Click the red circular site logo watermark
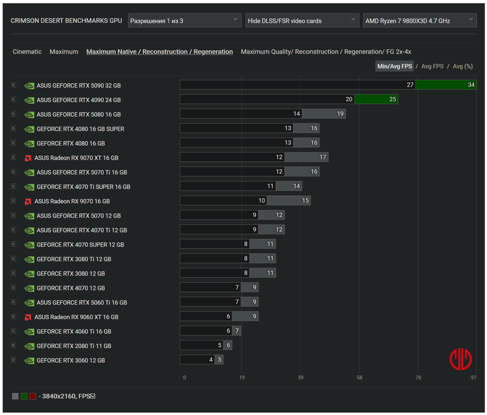This screenshot has width=487, height=415. coord(460,359)
